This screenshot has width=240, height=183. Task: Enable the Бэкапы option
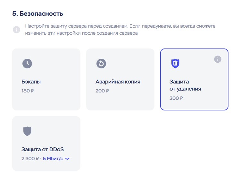click(46, 79)
